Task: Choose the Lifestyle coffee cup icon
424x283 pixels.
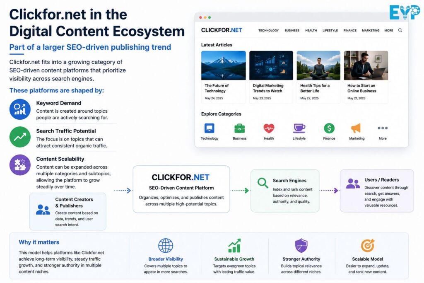Action: pos(299,128)
